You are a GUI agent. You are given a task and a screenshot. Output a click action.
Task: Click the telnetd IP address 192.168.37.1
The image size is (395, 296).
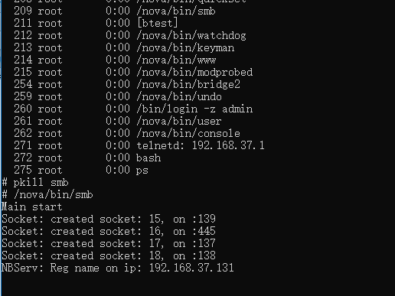(x=228, y=145)
